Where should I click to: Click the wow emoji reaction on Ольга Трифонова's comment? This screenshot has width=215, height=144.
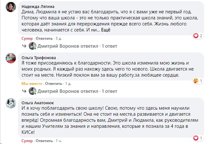pos(196,81)
